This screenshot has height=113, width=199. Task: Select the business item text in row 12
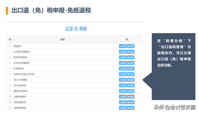point(20,108)
